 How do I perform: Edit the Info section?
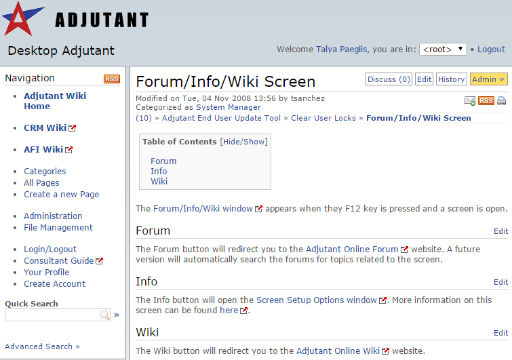click(501, 282)
